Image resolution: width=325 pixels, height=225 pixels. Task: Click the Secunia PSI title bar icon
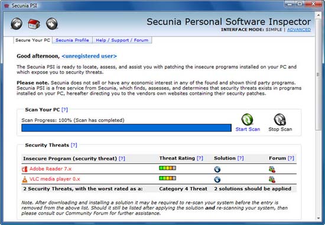tap(6, 5)
